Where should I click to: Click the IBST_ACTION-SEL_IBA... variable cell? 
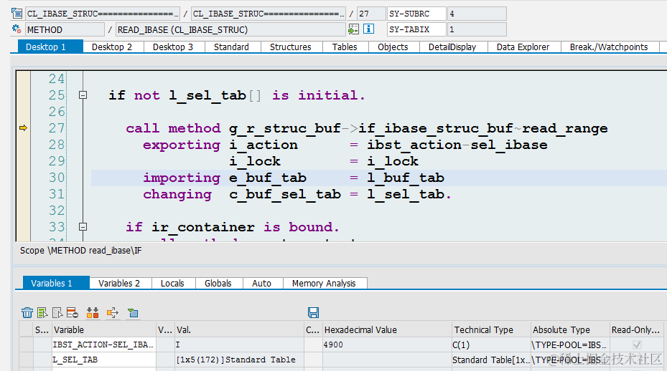tap(104, 344)
